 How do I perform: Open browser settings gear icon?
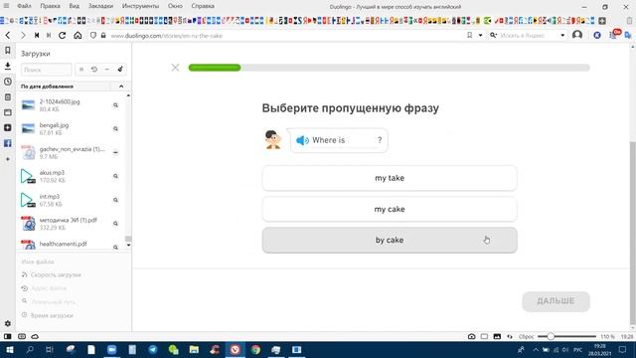click(x=7, y=323)
